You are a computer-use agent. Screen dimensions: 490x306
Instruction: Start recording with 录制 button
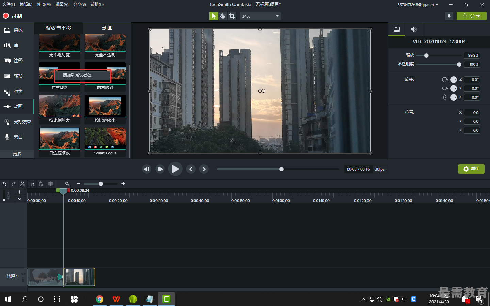(x=12, y=16)
